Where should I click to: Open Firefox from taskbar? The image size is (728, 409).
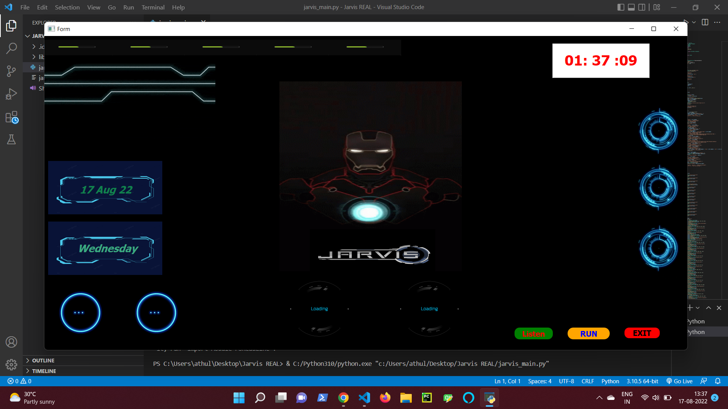coord(385,398)
